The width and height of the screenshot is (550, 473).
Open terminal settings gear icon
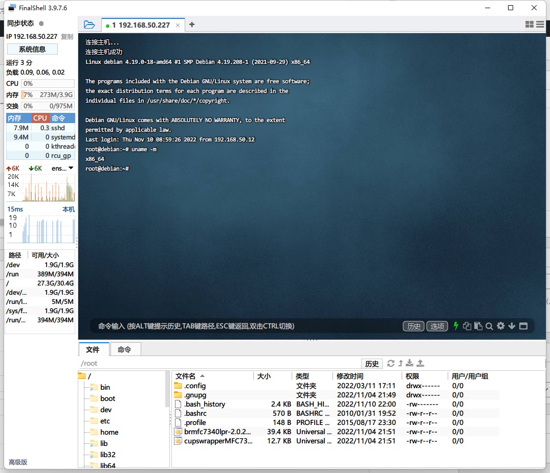click(x=500, y=326)
